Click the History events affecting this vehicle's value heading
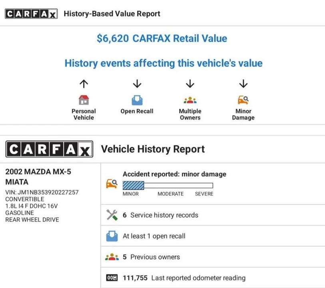 coord(163,63)
